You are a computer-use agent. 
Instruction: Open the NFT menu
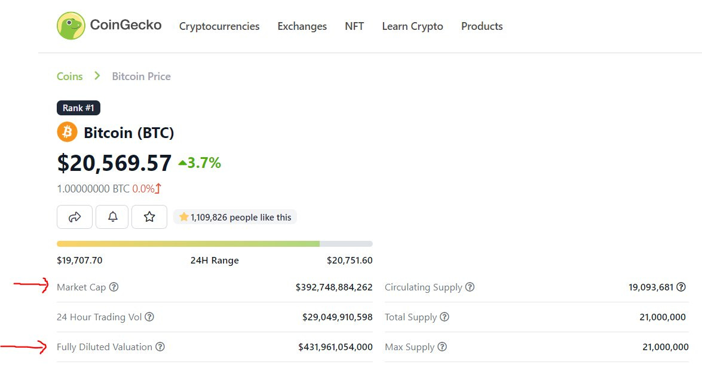tap(354, 26)
